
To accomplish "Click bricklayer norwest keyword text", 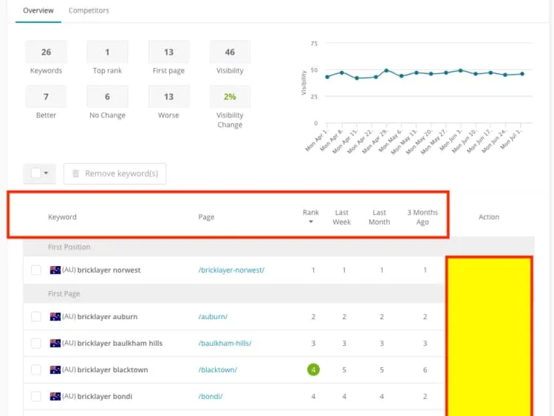I will click(x=109, y=270).
